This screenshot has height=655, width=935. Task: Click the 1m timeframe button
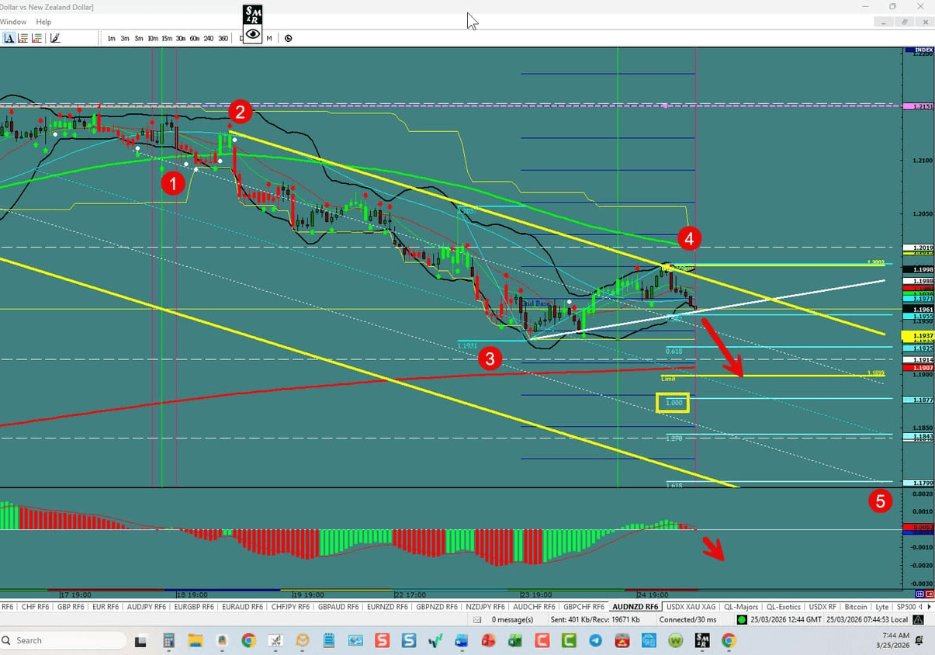click(x=111, y=37)
